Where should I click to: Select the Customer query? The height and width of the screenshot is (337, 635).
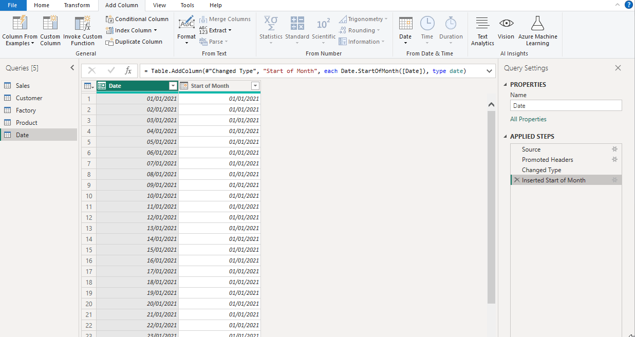39,98
